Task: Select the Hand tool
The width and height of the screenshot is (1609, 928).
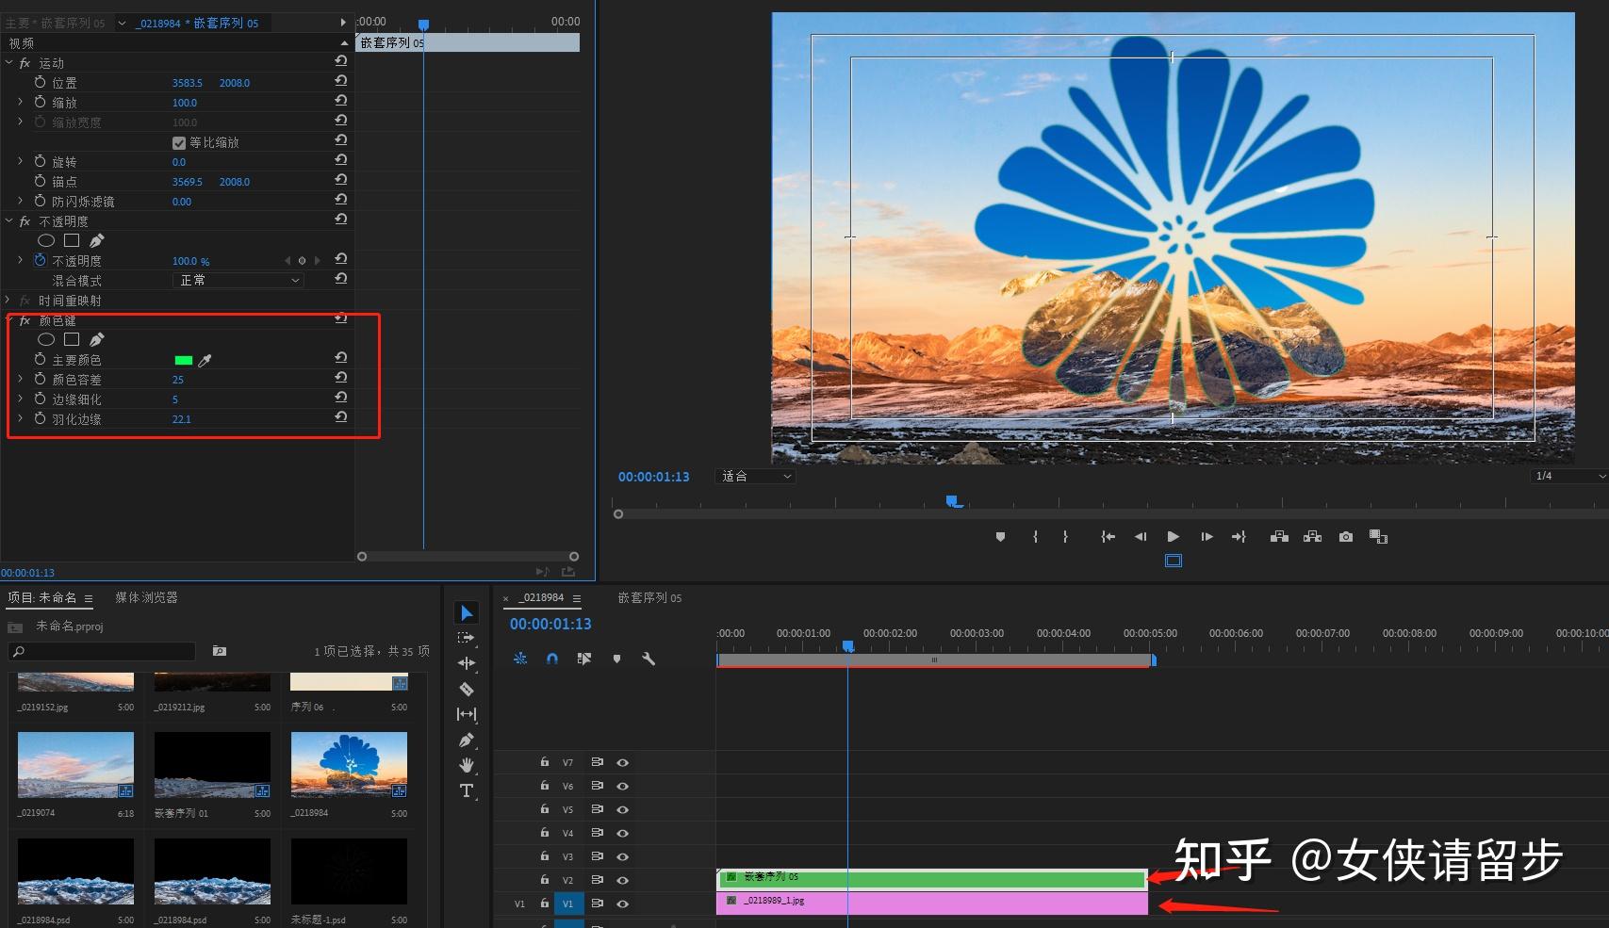Action: (x=467, y=765)
